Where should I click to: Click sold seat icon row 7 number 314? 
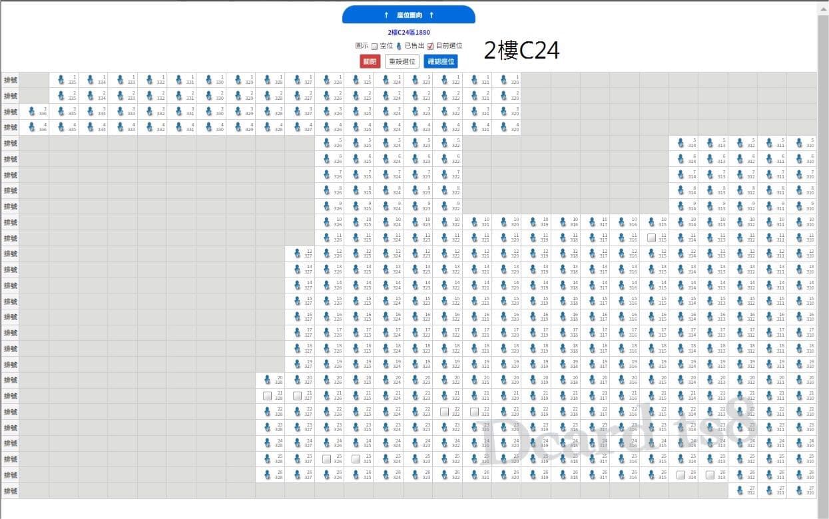[681, 174]
